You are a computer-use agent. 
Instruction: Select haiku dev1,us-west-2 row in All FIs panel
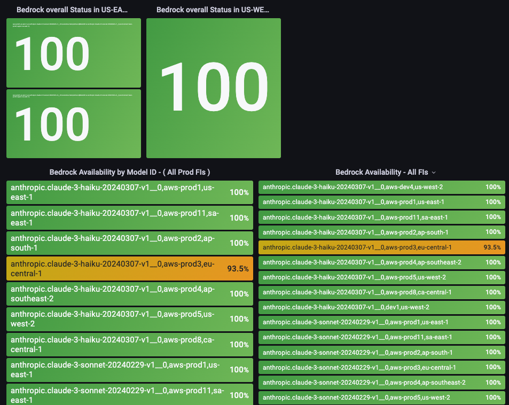point(382,307)
